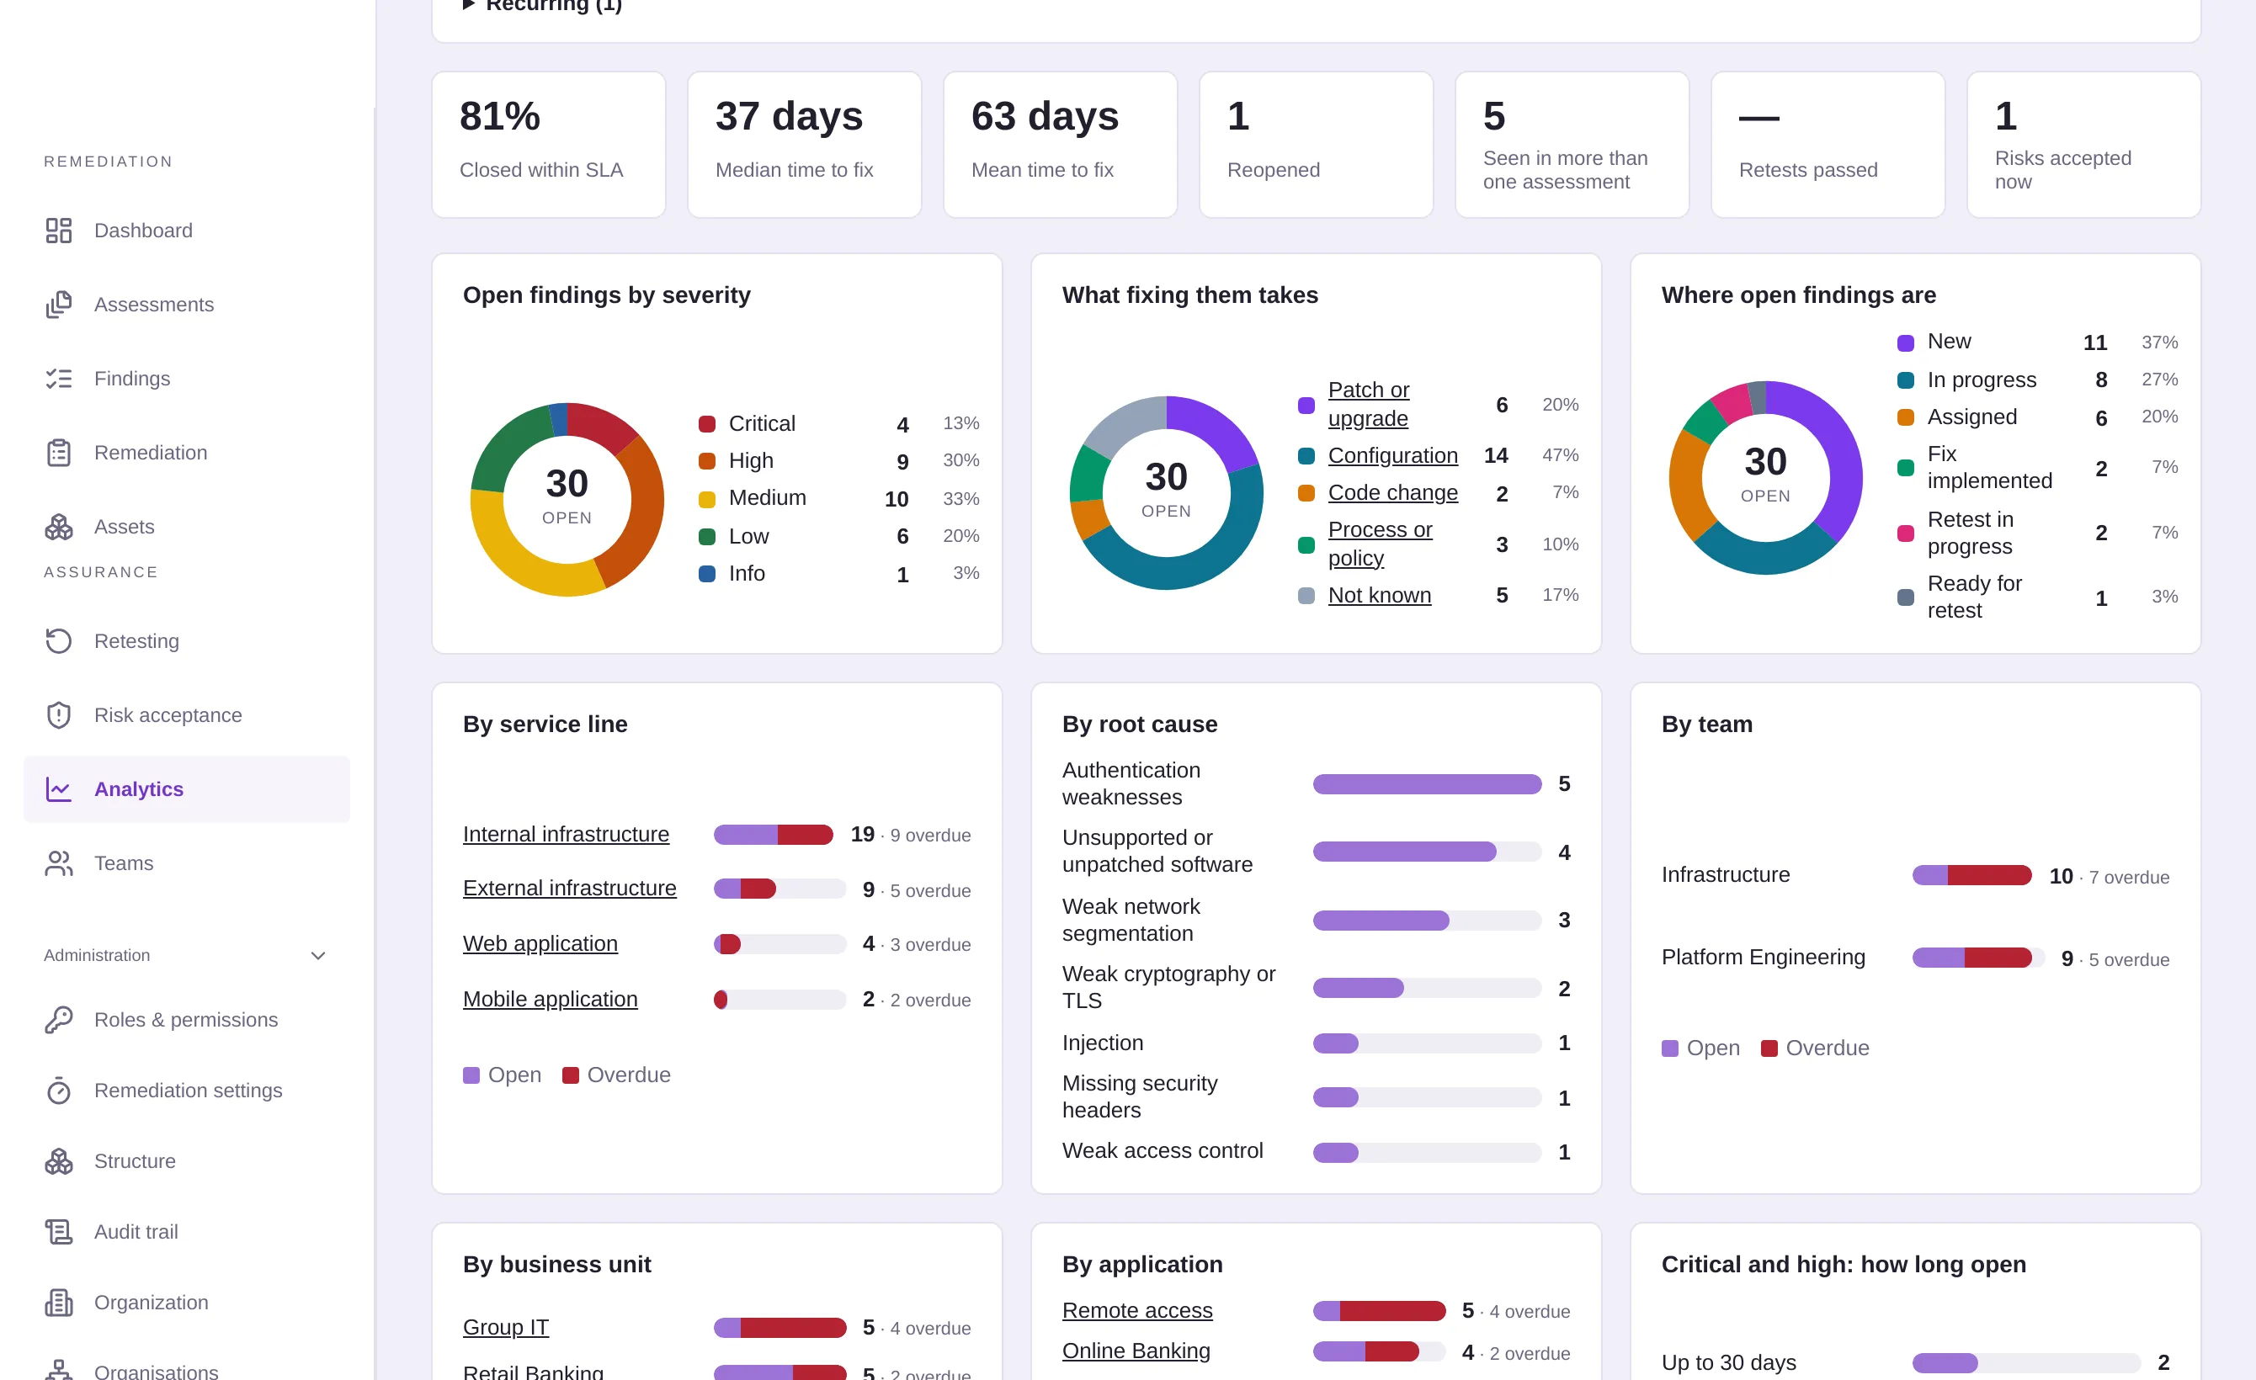Click the 37 days Median time card
Viewport: 2256px width, 1380px height.
(804, 145)
